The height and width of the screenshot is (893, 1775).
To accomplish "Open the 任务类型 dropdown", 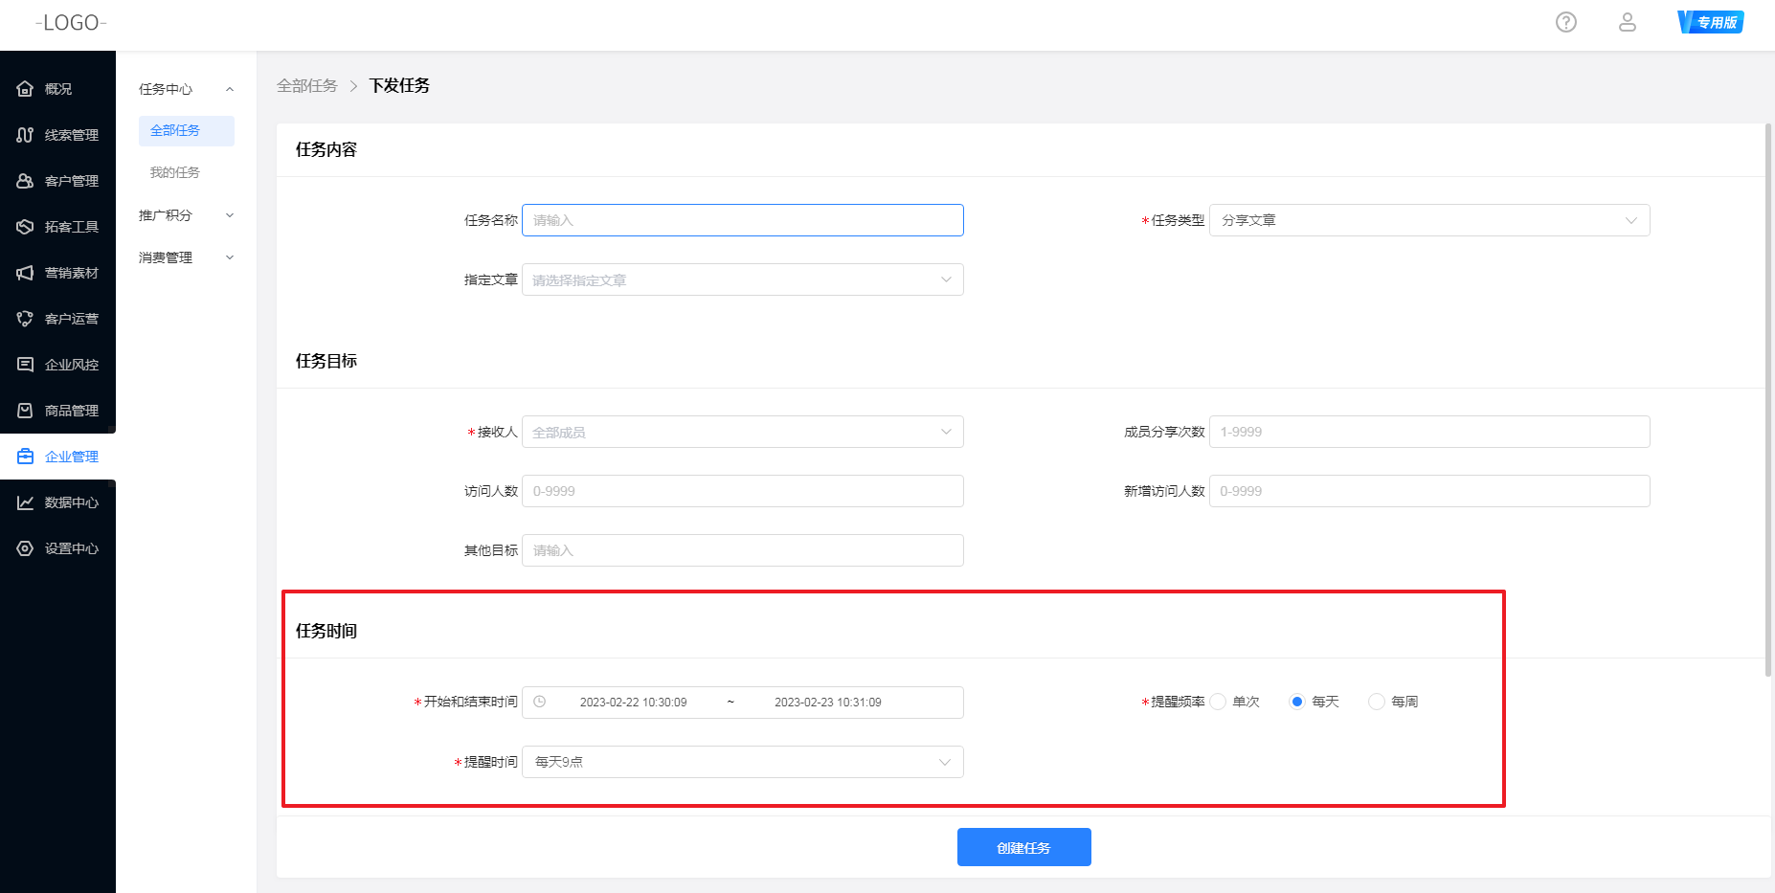I will pyautogui.click(x=1428, y=220).
